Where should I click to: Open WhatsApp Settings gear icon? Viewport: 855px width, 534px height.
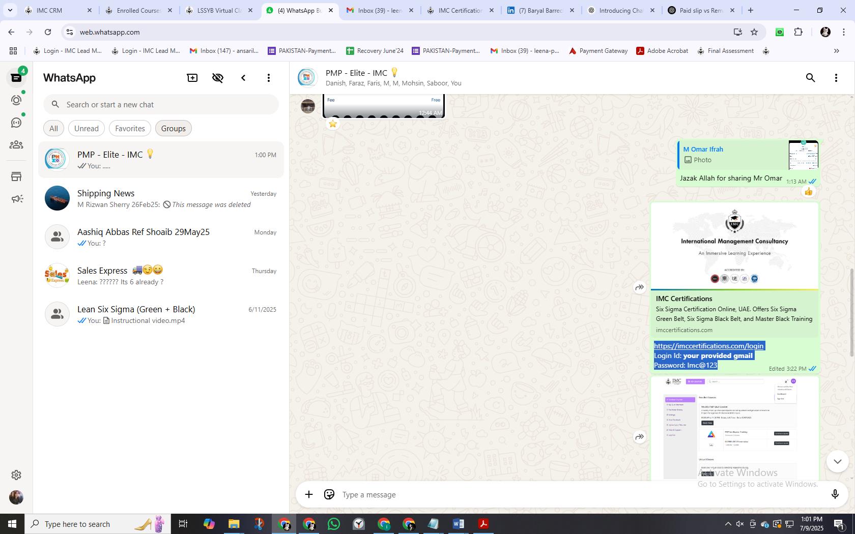(x=16, y=475)
